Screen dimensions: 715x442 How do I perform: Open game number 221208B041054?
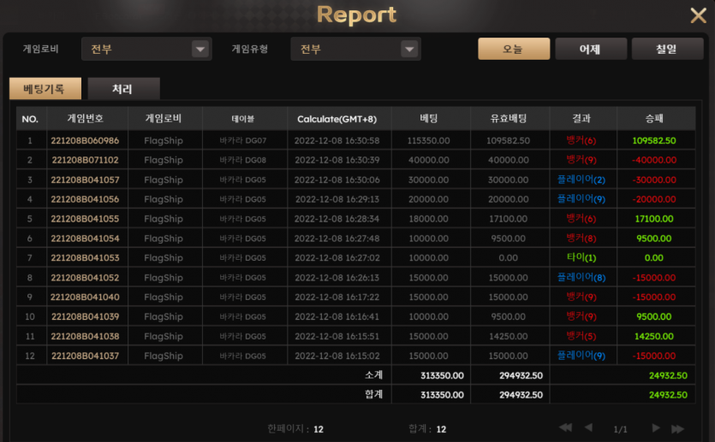(x=86, y=239)
